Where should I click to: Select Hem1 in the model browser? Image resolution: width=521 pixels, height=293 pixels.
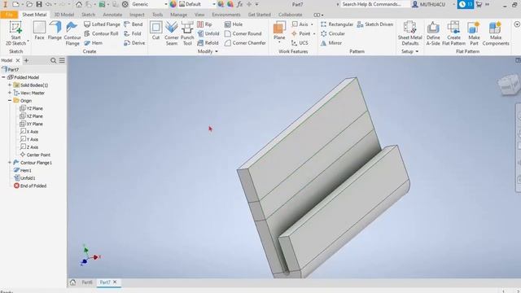pos(22,170)
